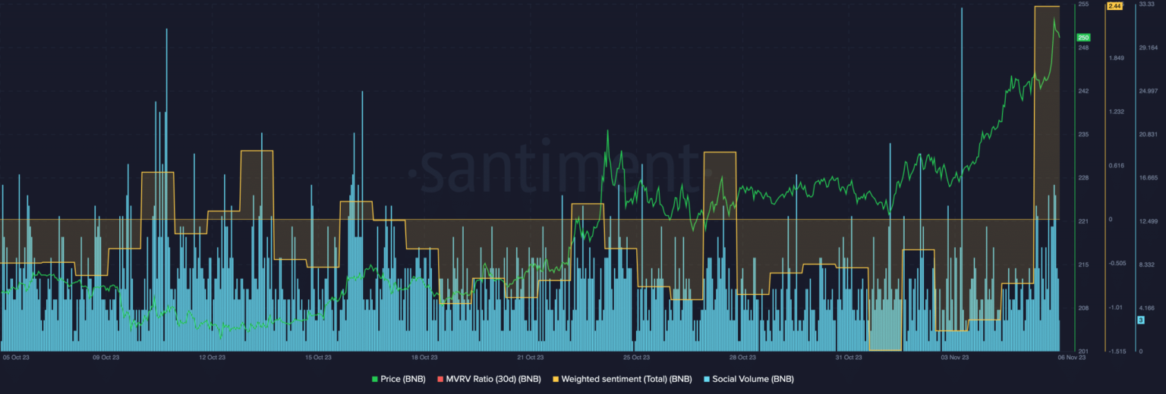Click the 33.33 social volume axis label

pos(1146,5)
